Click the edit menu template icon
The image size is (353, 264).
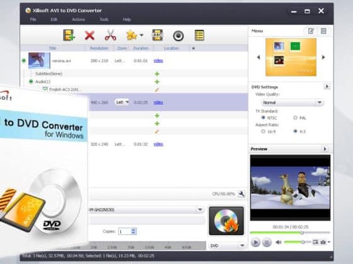[x=311, y=31]
